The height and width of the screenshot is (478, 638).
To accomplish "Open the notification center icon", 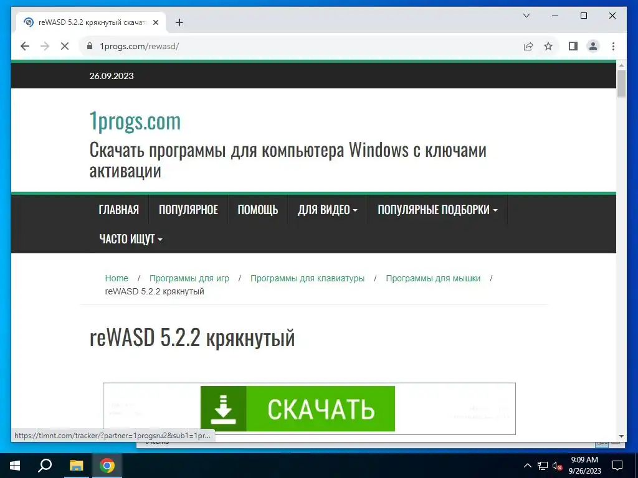I will tap(617, 466).
